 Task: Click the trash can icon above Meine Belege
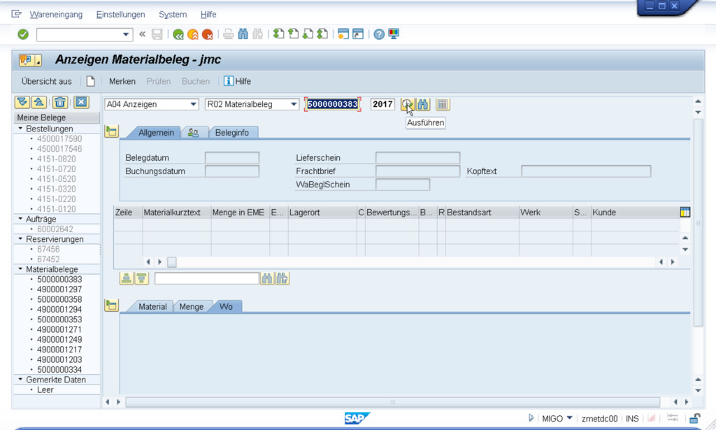tap(60, 103)
